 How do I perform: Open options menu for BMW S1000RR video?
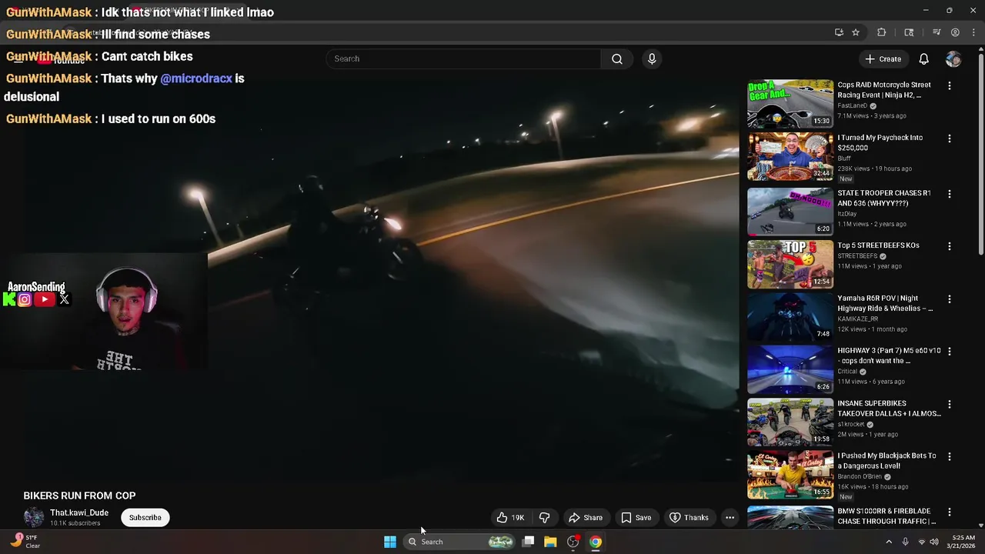[950, 512]
